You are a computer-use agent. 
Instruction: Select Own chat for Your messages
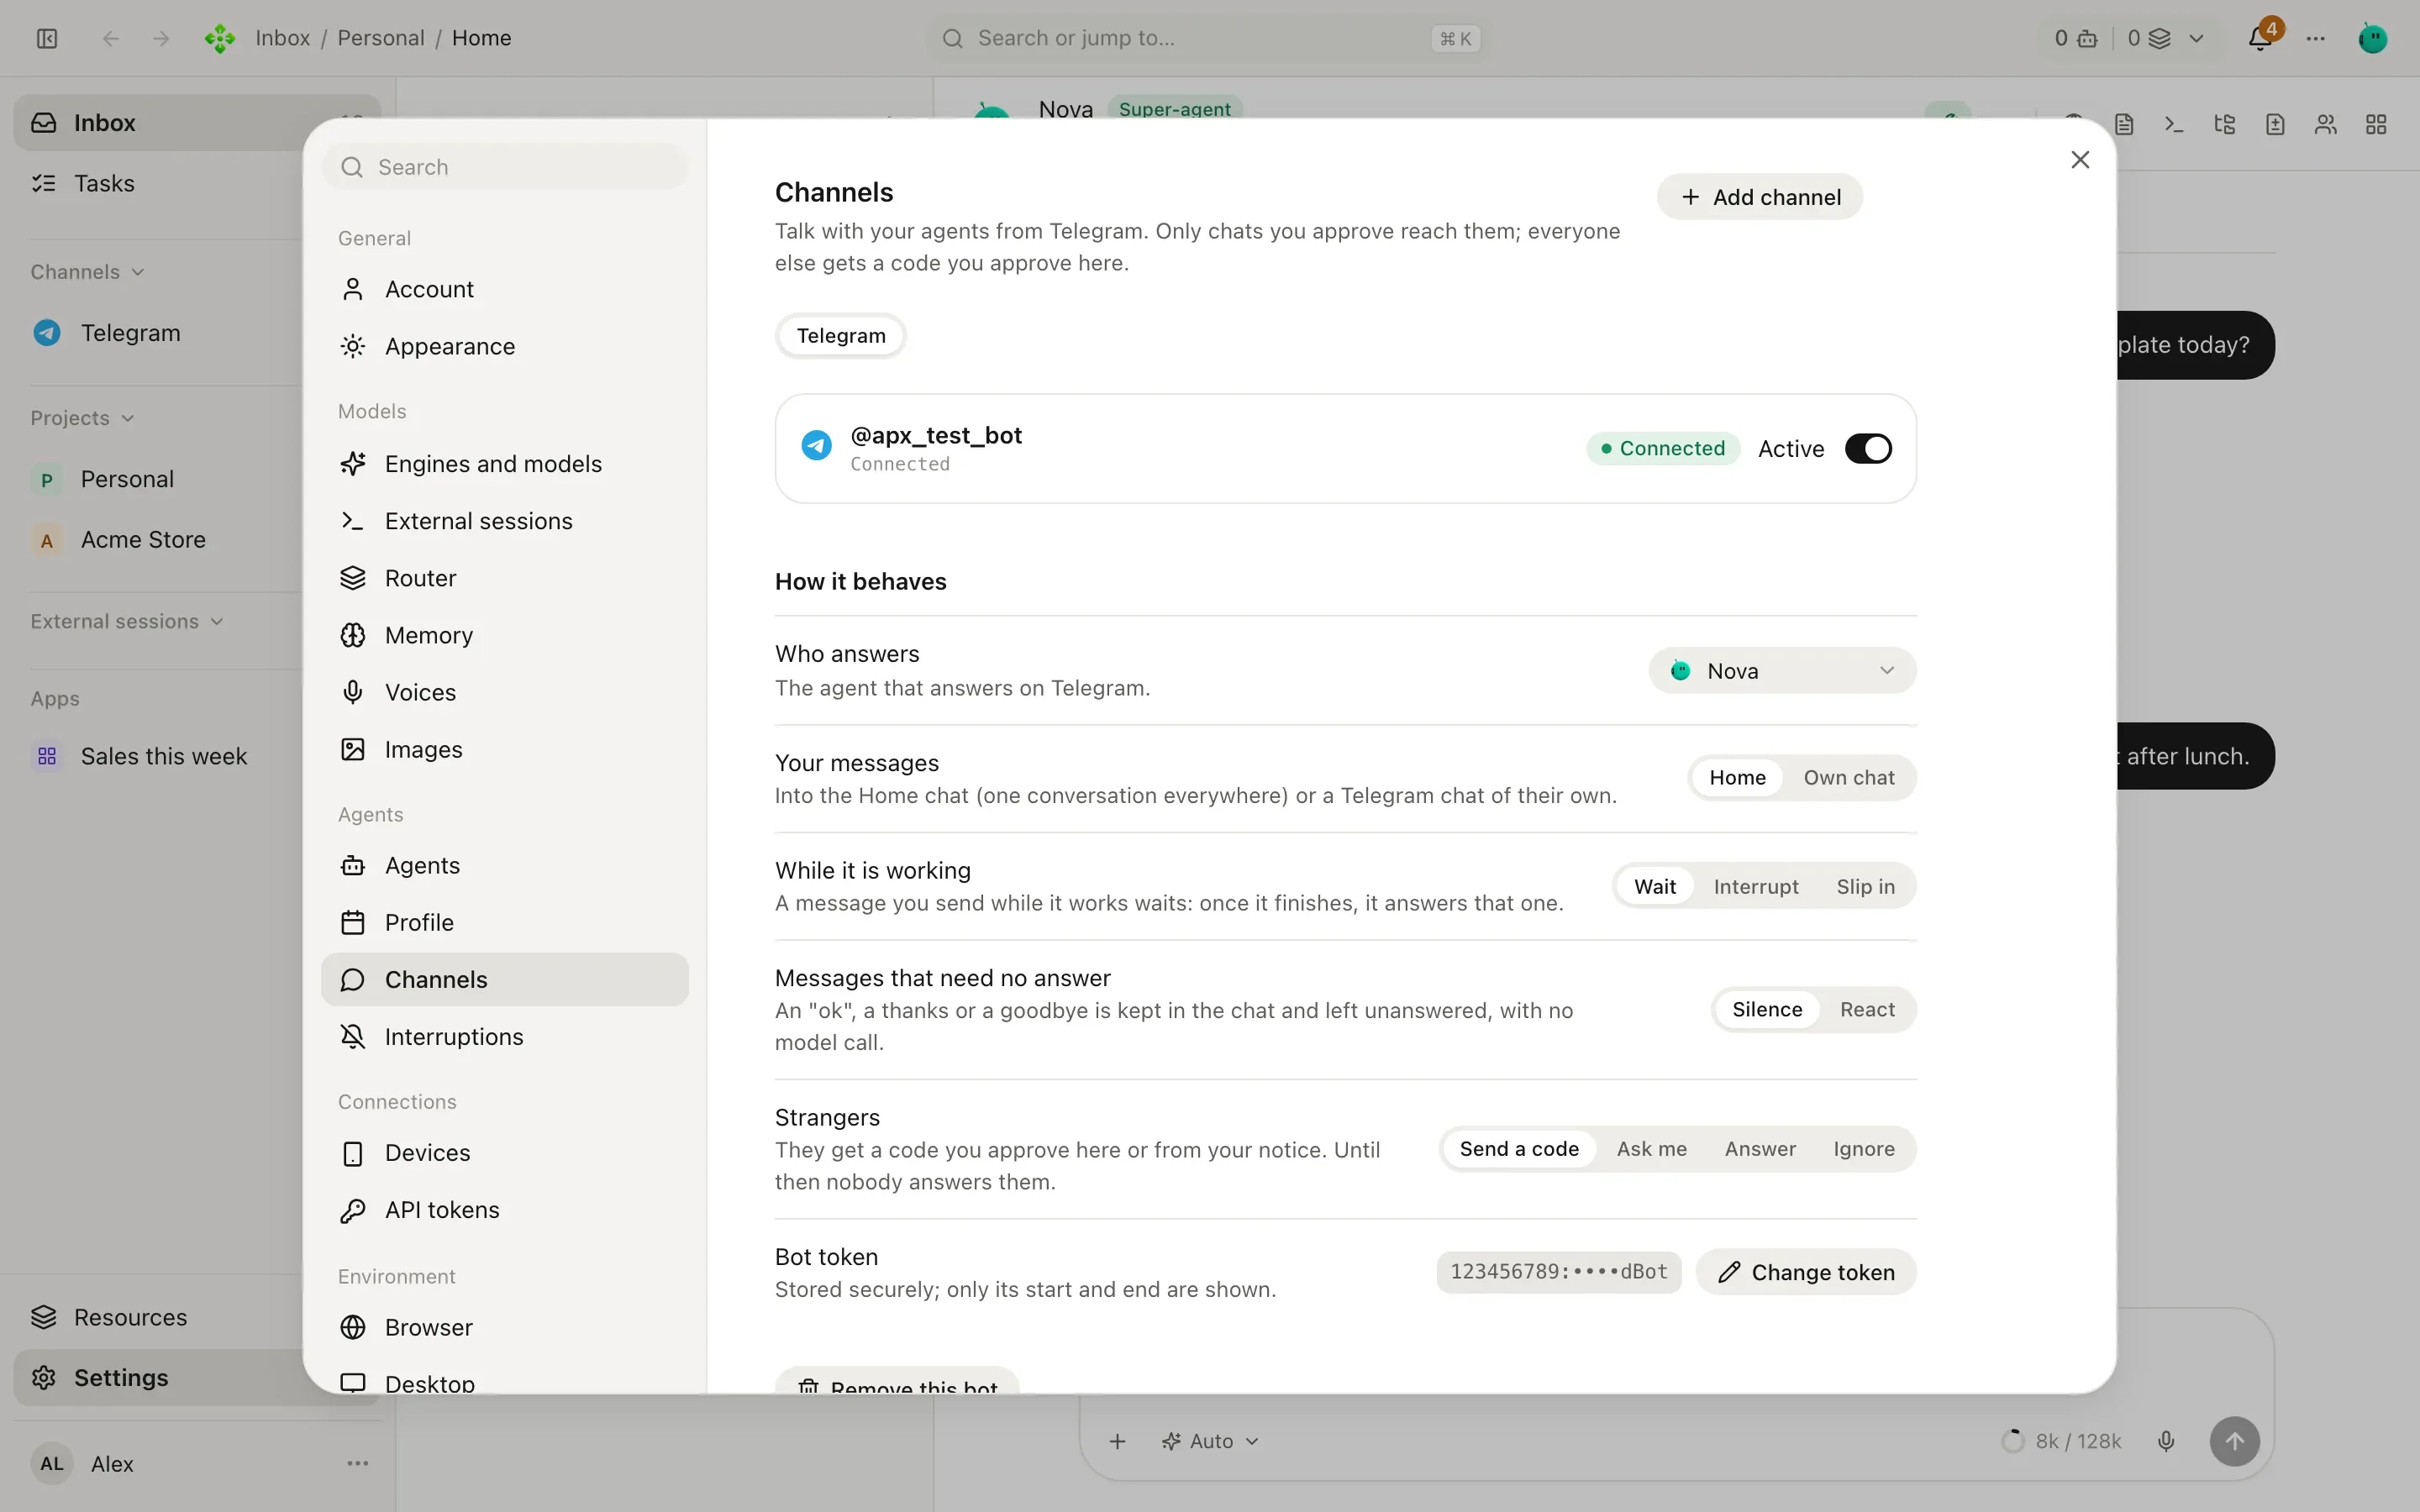coord(1848,778)
